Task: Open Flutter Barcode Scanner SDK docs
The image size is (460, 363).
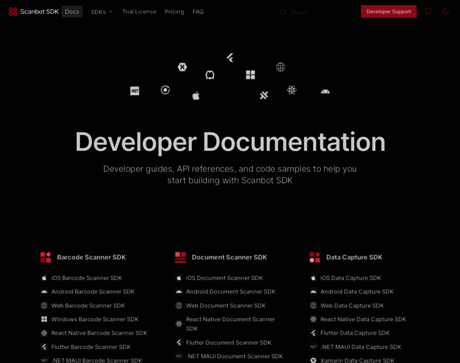Action: pos(91,347)
